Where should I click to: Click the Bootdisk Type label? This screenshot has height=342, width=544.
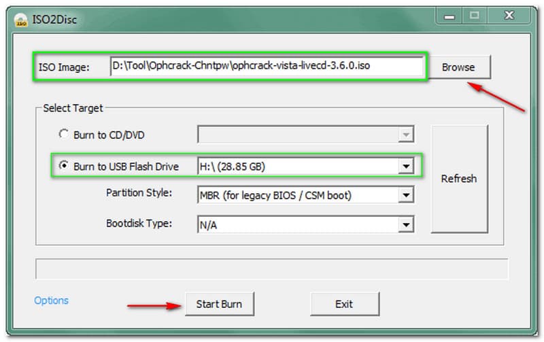(x=139, y=223)
